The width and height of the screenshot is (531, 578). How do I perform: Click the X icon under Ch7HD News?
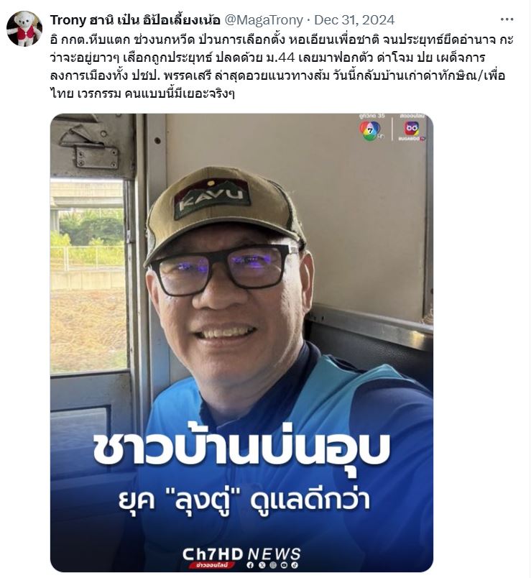pyautogui.click(x=262, y=565)
